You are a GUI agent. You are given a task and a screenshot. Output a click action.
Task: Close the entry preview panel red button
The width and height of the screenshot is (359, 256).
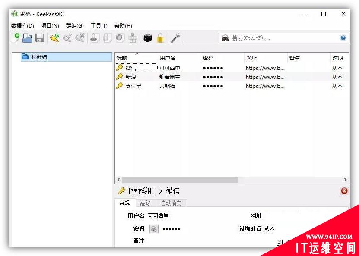click(x=344, y=191)
